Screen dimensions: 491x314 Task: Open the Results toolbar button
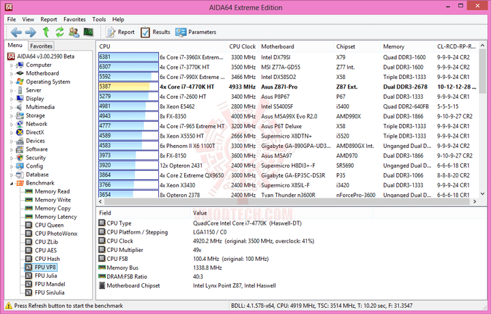[x=155, y=32]
